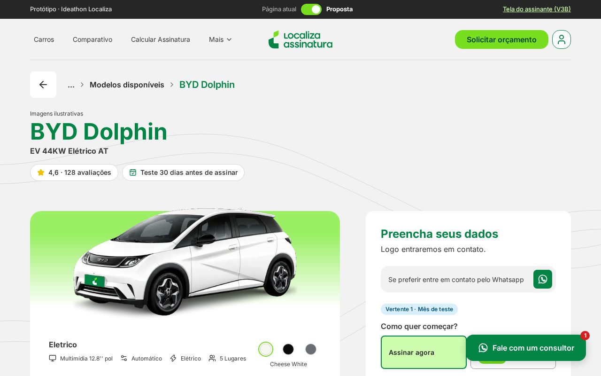Screen dimensions: 601x376
Task: Open WhatsApp contact via the green icon button
Action: point(543,279)
